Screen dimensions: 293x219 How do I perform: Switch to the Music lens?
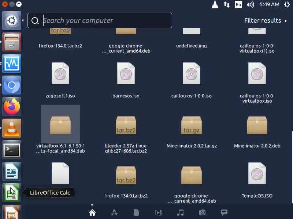180,212
